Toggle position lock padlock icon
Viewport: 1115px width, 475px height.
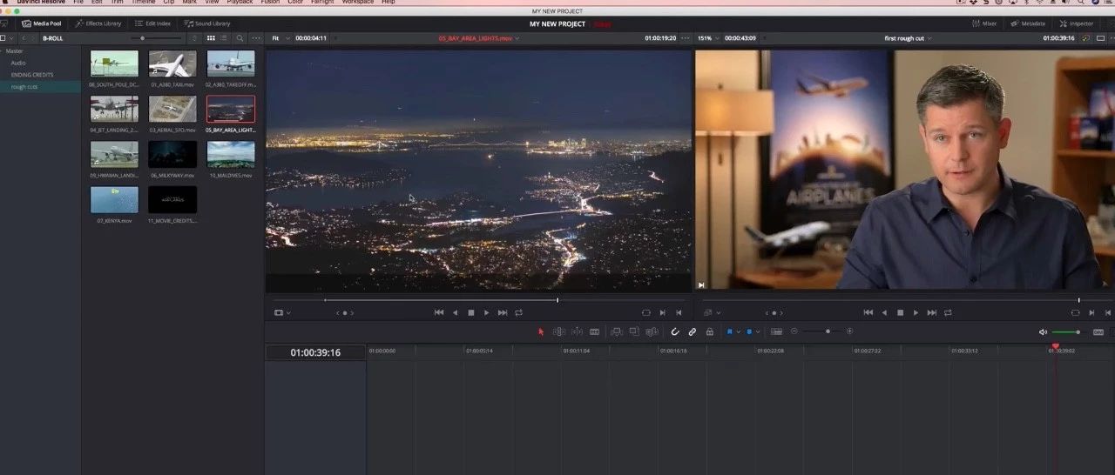click(x=710, y=331)
